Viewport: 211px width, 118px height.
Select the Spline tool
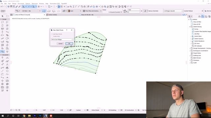pos(7,74)
